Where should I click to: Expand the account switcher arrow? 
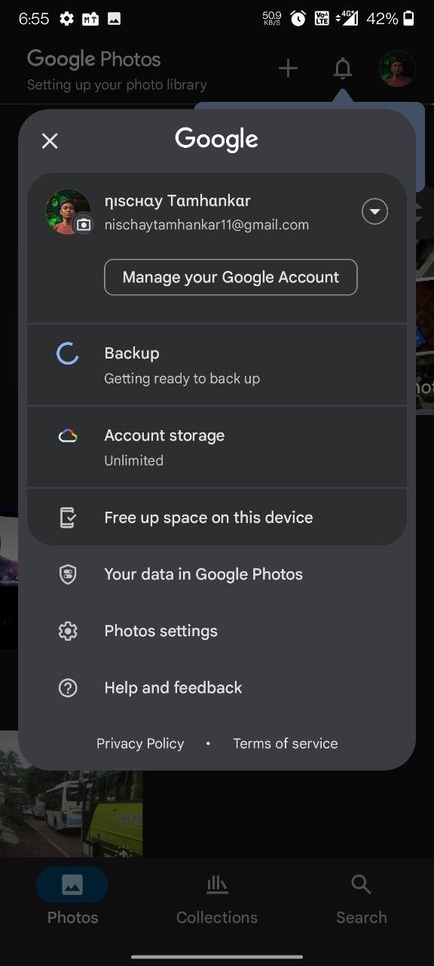pyautogui.click(x=375, y=211)
